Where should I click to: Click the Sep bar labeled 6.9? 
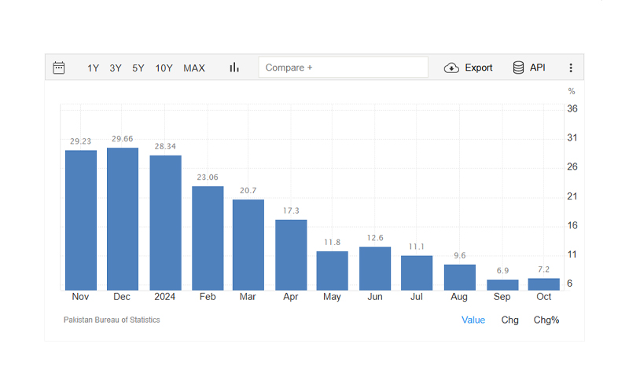pos(502,285)
